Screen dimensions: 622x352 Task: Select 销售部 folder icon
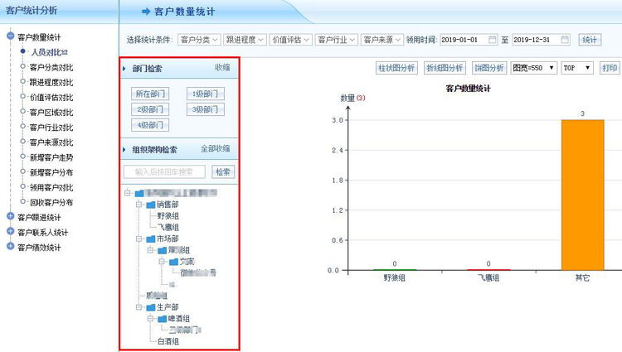pyautogui.click(x=151, y=205)
